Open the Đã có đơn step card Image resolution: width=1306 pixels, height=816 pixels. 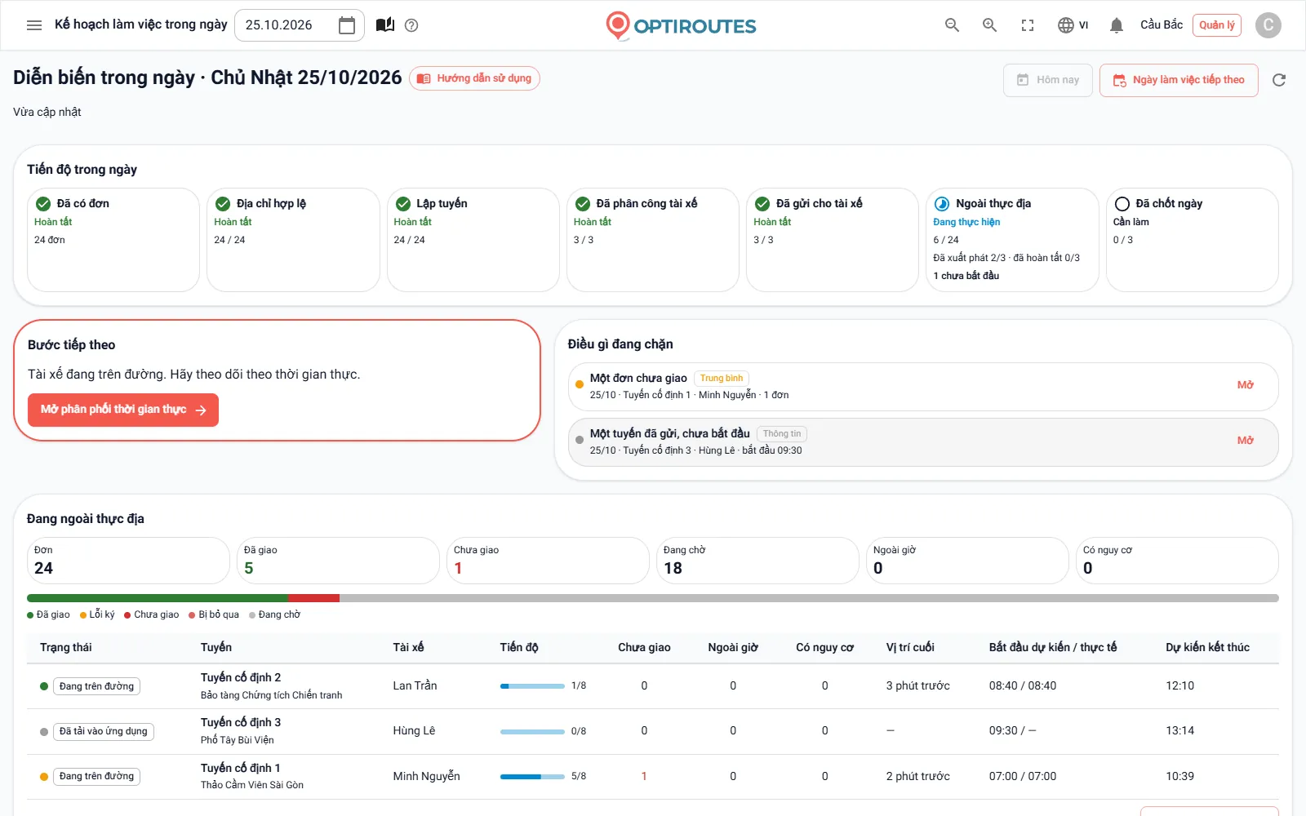[113, 240]
